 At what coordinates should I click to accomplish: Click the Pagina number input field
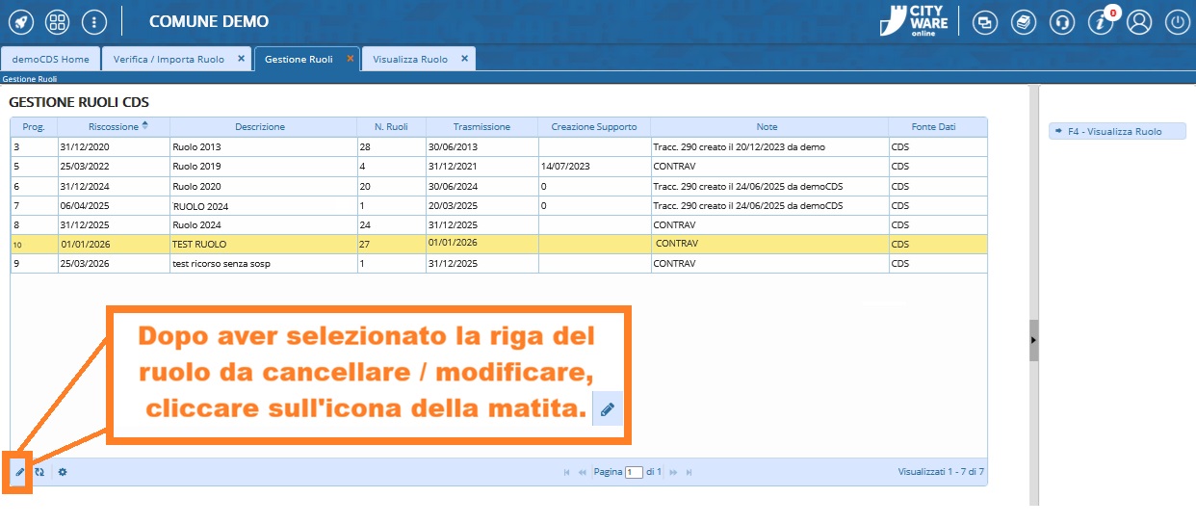(x=634, y=472)
